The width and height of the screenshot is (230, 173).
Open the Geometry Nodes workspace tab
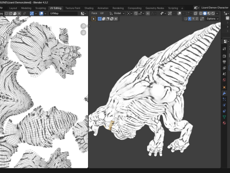[x=155, y=8]
